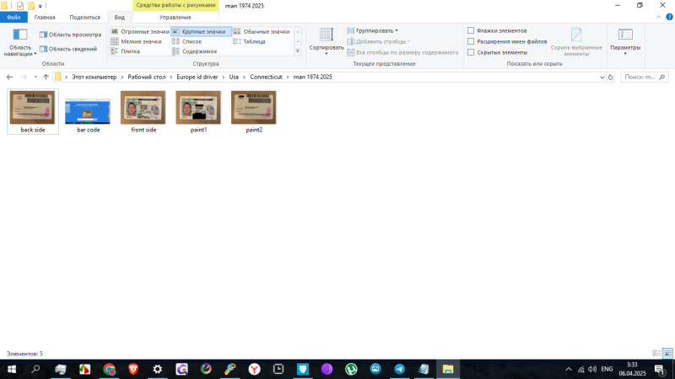
Task: Click the Up arrow in navigation bar
Action: 46,77
